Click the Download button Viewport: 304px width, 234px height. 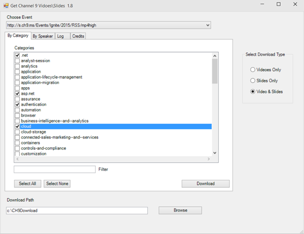click(205, 184)
